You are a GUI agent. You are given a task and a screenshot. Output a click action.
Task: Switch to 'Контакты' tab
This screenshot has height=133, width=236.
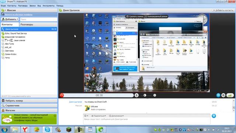tap(10, 24)
